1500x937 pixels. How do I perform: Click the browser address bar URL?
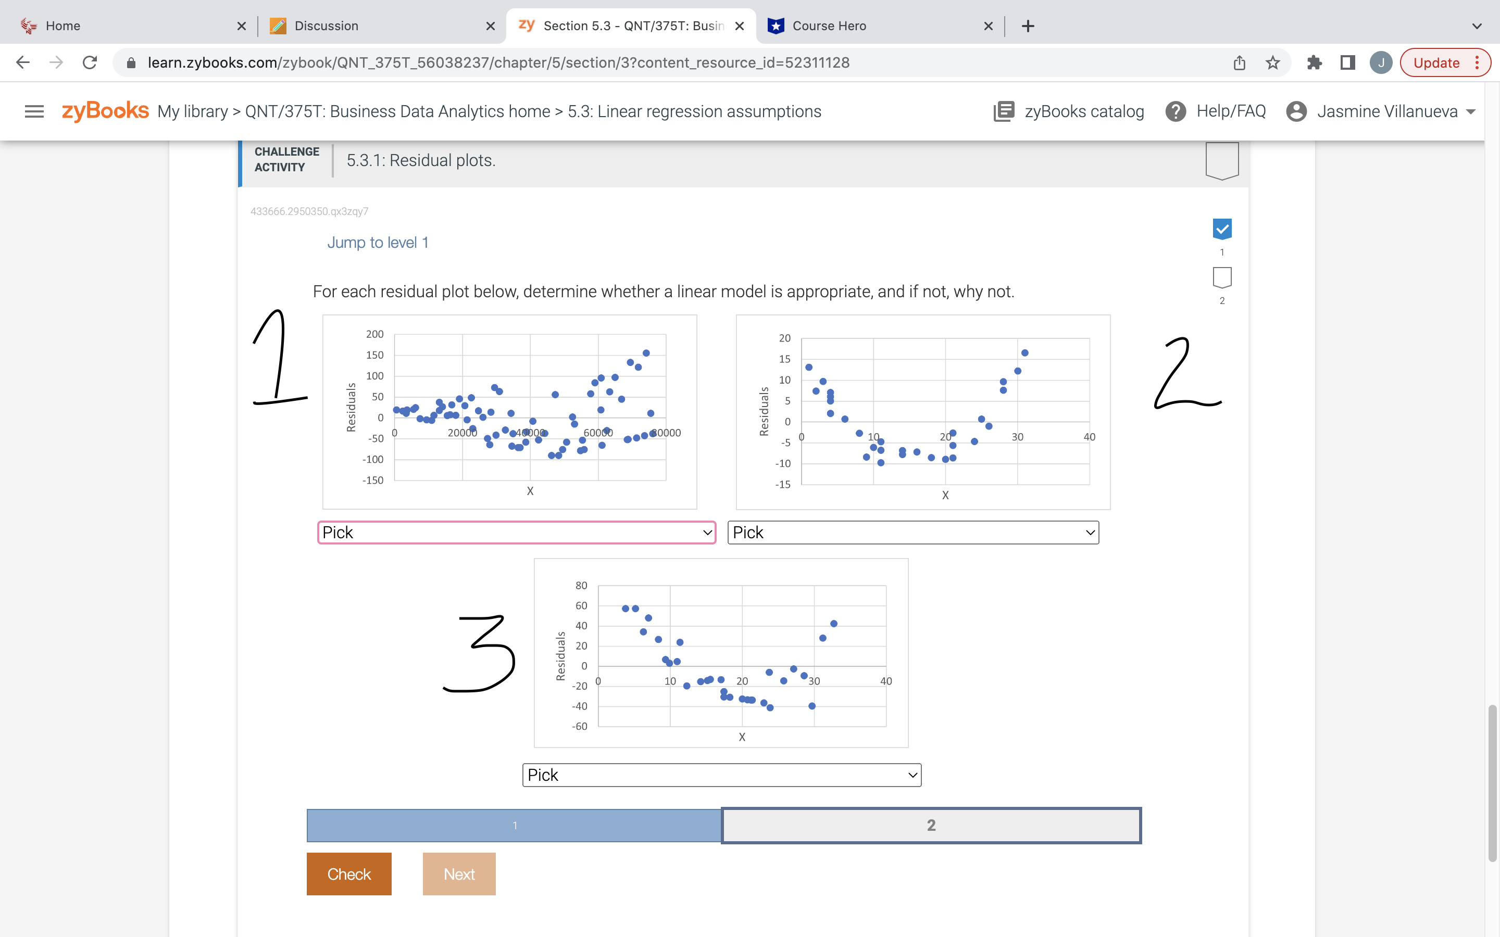point(498,62)
